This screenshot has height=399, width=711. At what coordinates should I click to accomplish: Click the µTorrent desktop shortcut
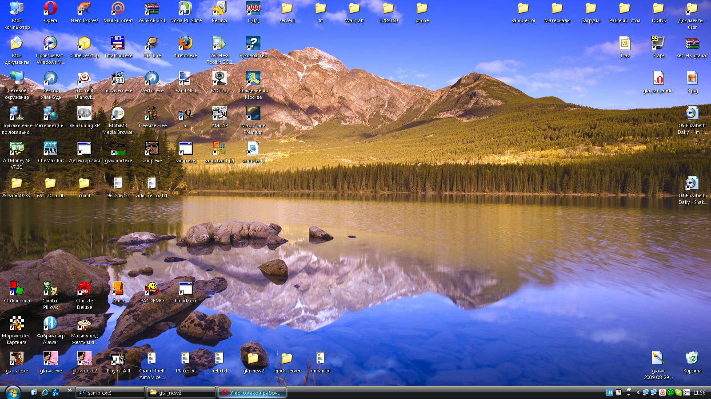click(x=84, y=79)
